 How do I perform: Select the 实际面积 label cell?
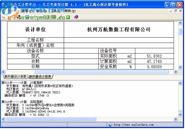(x=117, y=56)
